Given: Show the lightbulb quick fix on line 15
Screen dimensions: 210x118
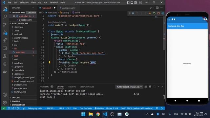Looking at the screenshot, I should 50,62.
